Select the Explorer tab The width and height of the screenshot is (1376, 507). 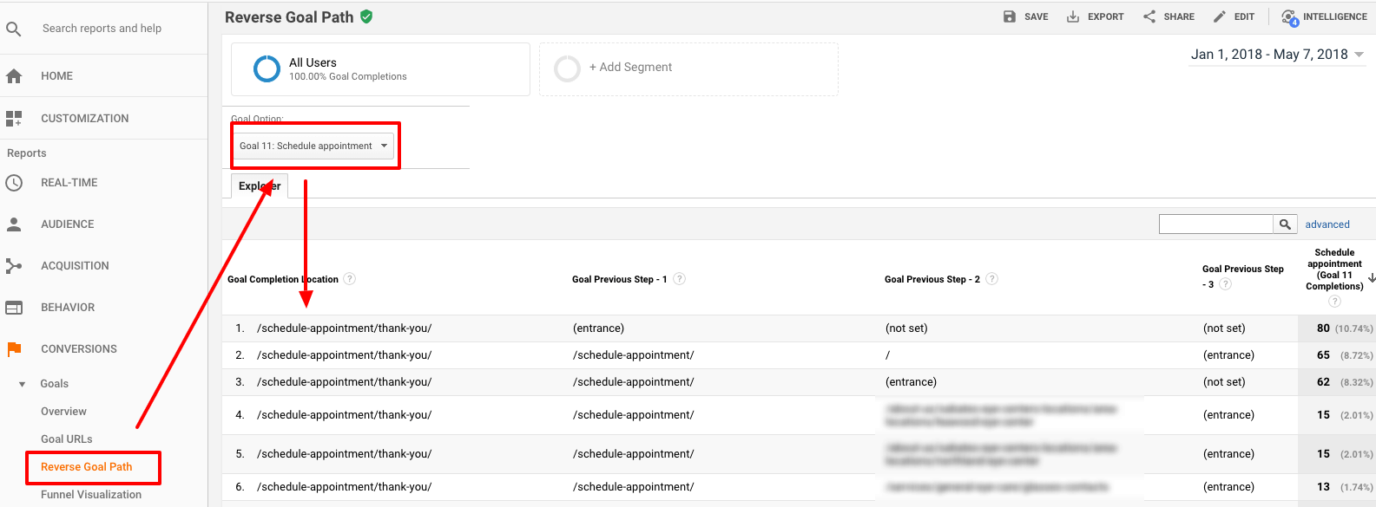(x=260, y=185)
